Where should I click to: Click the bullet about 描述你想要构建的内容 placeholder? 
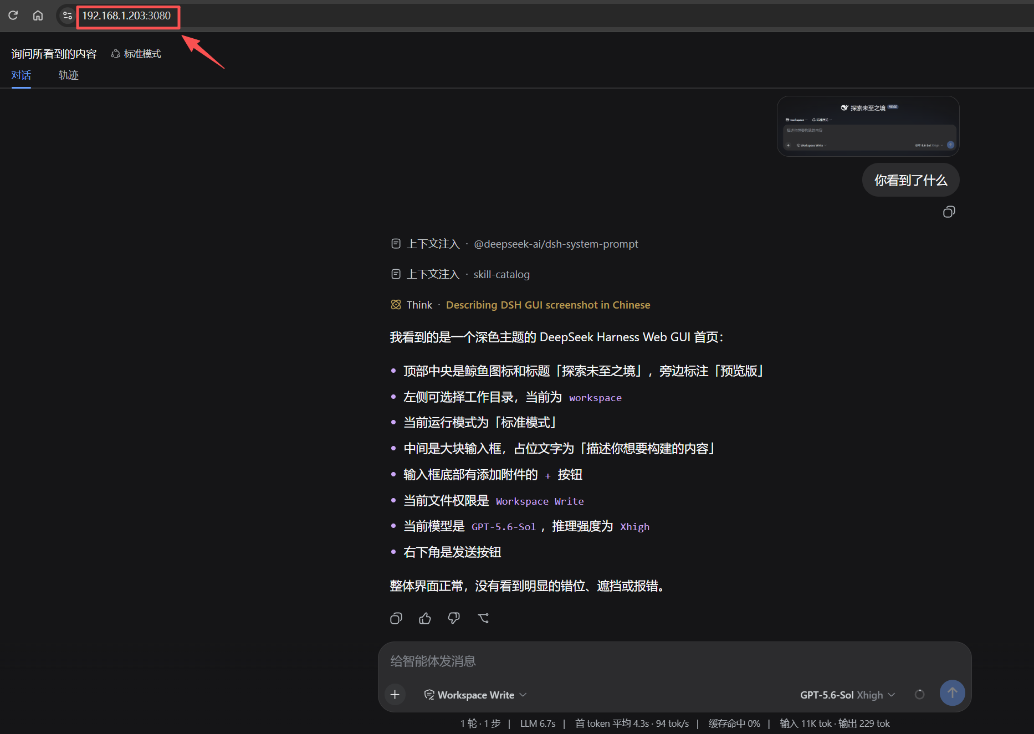coord(559,449)
